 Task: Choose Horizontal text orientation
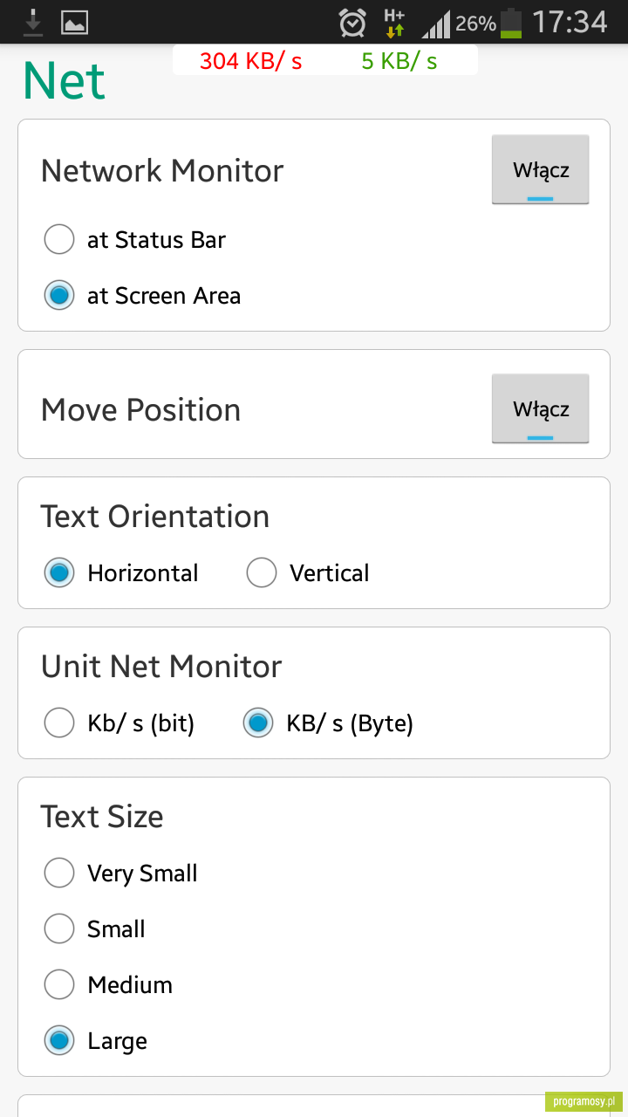(x=121, y=573)
